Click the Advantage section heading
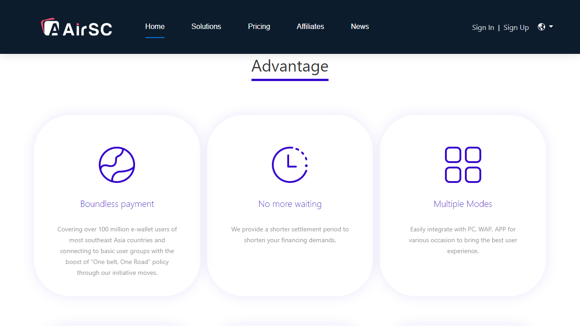The image size is (580, 326). 290,66
